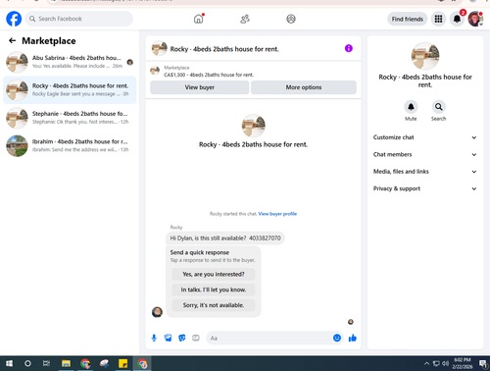This screenshot has height=371, width=490.
Task: Send 'In talks. I'll let you know.' response
Action: coord(214,290)
